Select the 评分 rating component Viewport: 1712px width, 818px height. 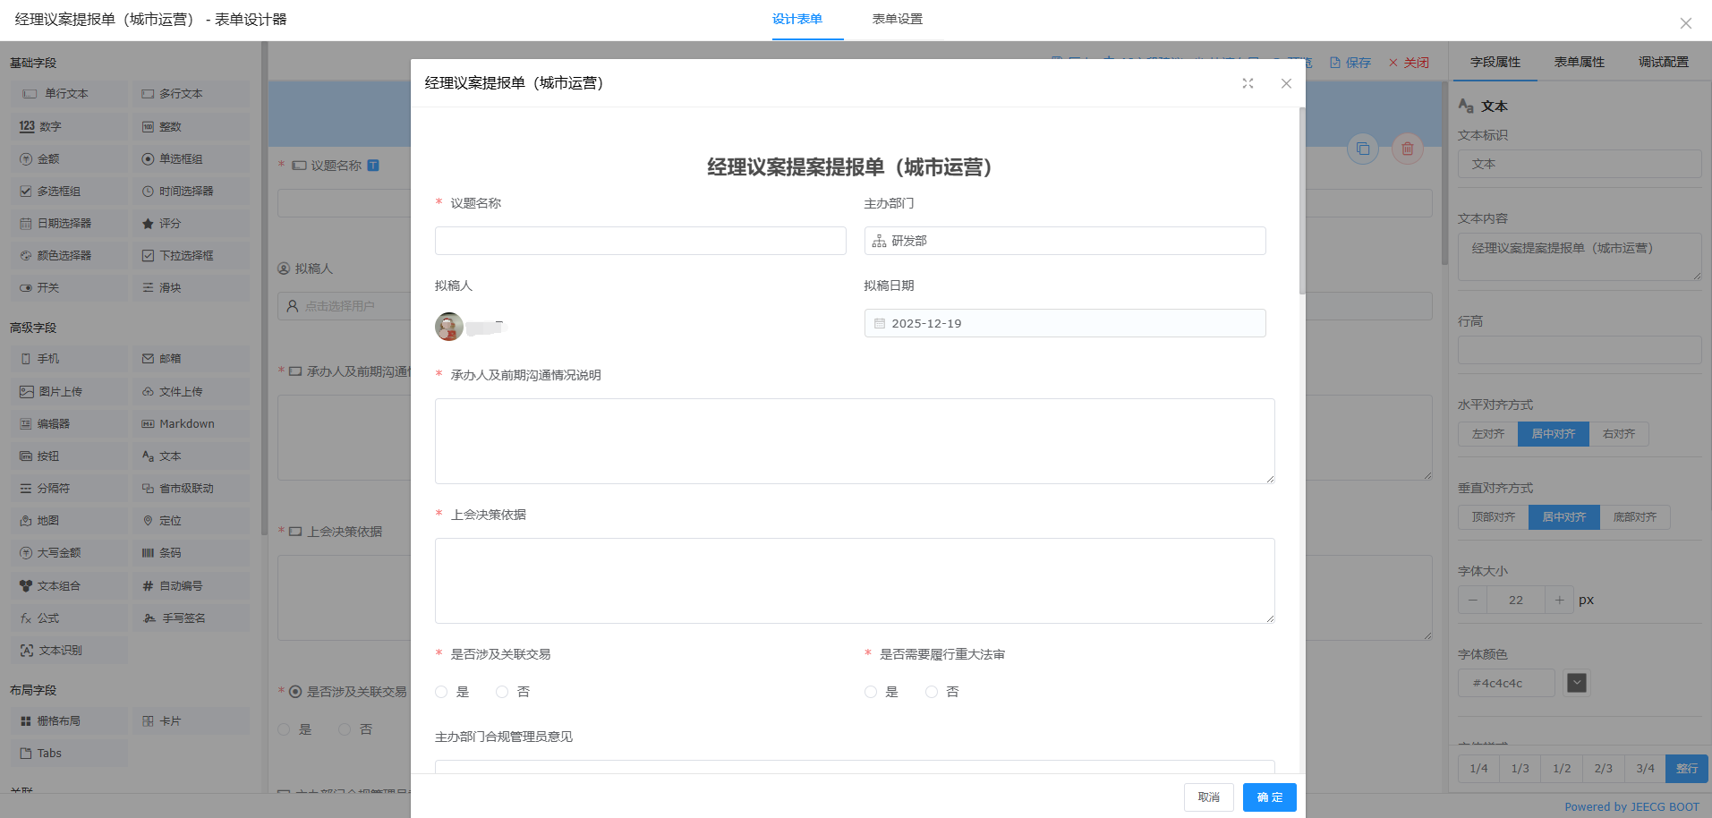pyautogui.click(x=192, y=223)
